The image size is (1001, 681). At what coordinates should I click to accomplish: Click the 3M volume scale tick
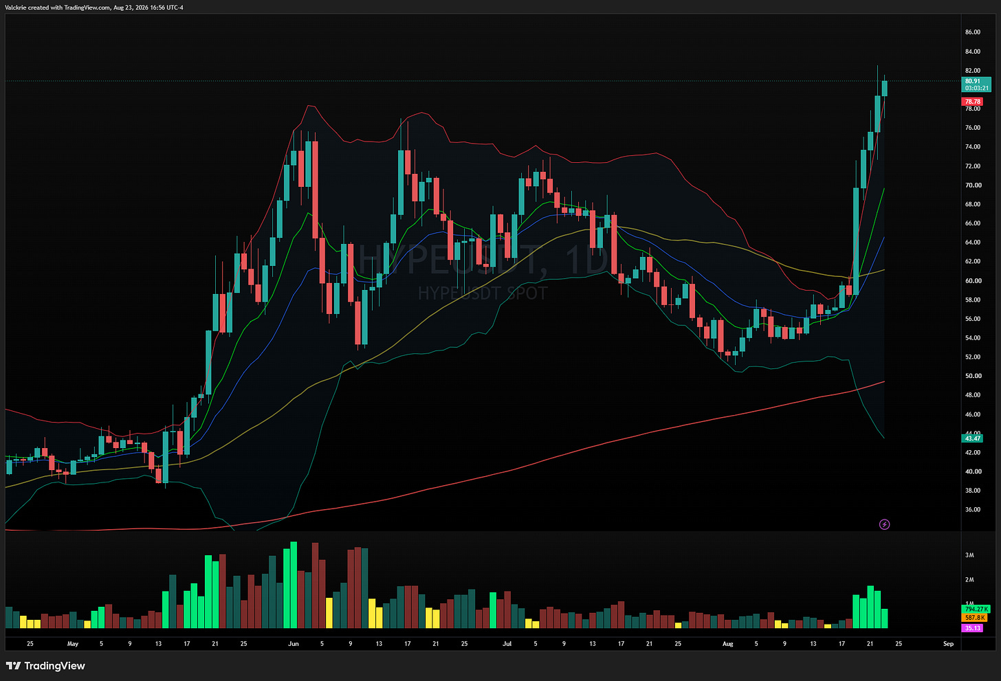969,555
